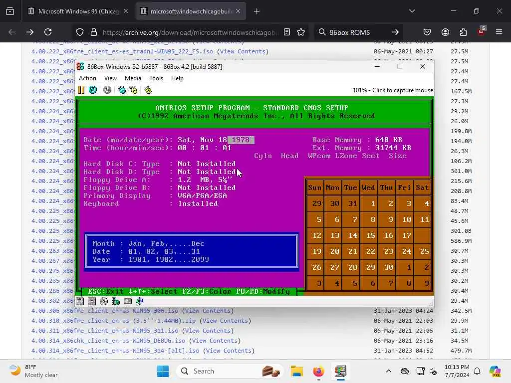Open the WIN95_311.iso download link
Screen dimensions: 511x383
105,331
